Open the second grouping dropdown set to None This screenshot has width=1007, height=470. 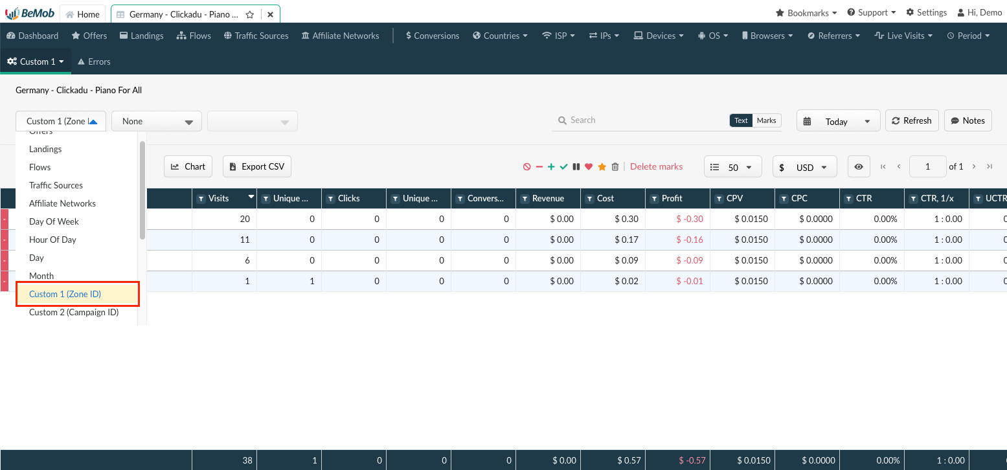157,121
